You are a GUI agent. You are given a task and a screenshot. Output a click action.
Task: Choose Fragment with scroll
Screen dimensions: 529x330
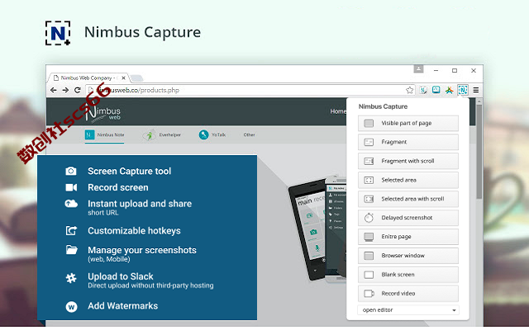[x=408, y=161]
